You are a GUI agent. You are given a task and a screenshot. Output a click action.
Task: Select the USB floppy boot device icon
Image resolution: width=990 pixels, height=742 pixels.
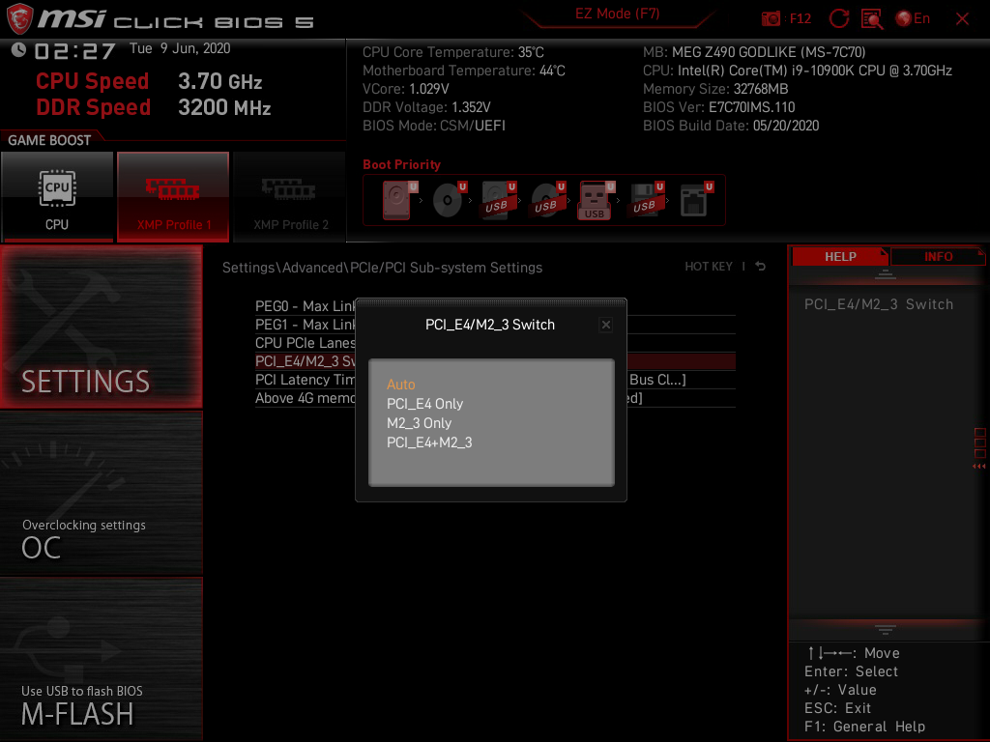pos(646,200)
